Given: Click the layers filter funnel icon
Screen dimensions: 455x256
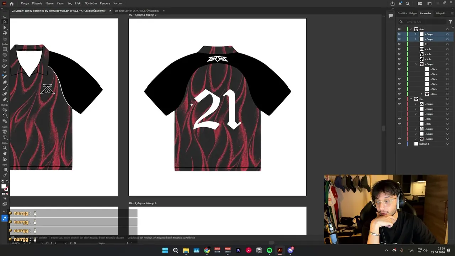Looking at the screenshot, I should [450, 22].
